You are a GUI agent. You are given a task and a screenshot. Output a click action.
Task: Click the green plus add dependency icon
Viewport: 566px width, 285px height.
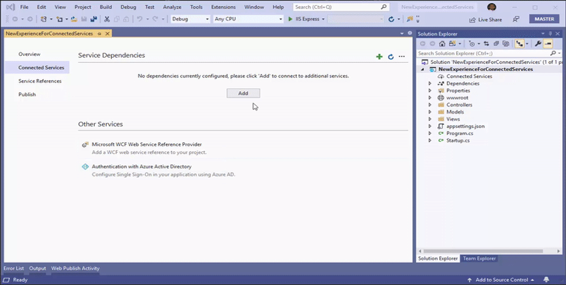pyautogui.click(x=379, y=56)
